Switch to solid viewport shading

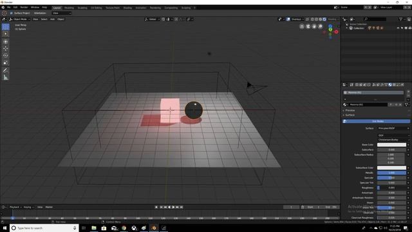pos(316,19)
